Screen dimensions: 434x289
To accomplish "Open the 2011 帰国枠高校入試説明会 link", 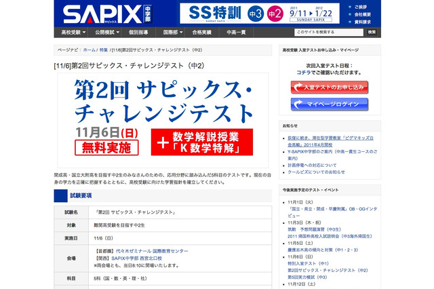I will coord(330,236).
